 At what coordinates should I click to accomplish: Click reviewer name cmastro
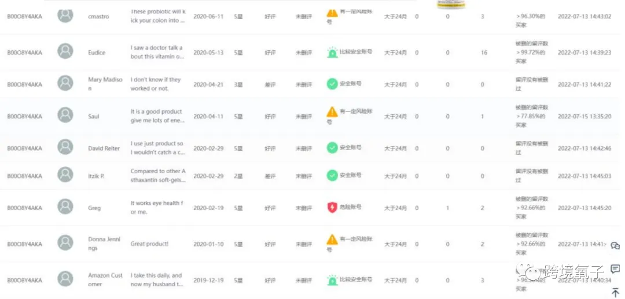pyautogui.click(x=98, y=17)
